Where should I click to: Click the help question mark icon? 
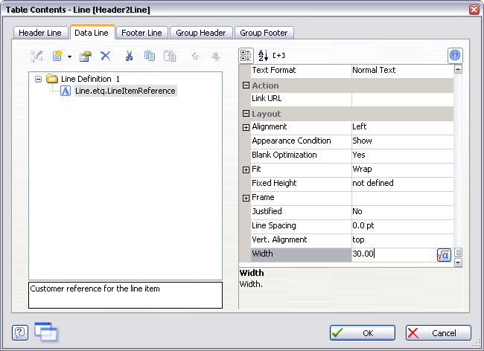pyautogui.click(x=20, y=332)
